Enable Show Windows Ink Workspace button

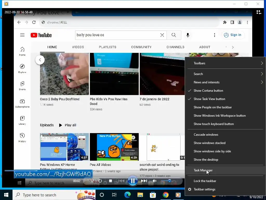225,116
